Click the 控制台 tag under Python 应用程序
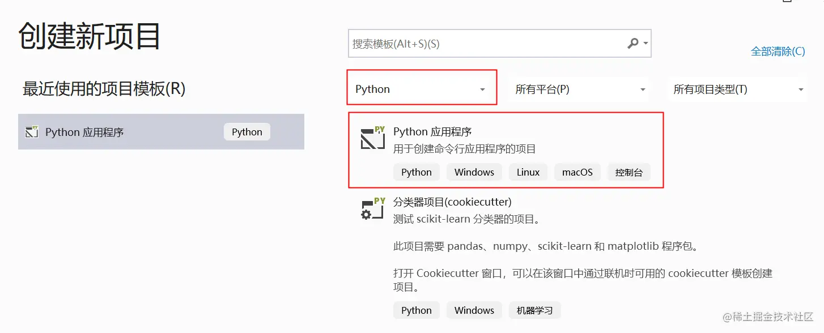The width and height of the screenshot is (824, 333). click(x=629, y=172)
